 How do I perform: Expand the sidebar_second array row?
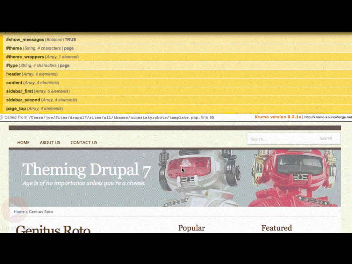point(177,100)
